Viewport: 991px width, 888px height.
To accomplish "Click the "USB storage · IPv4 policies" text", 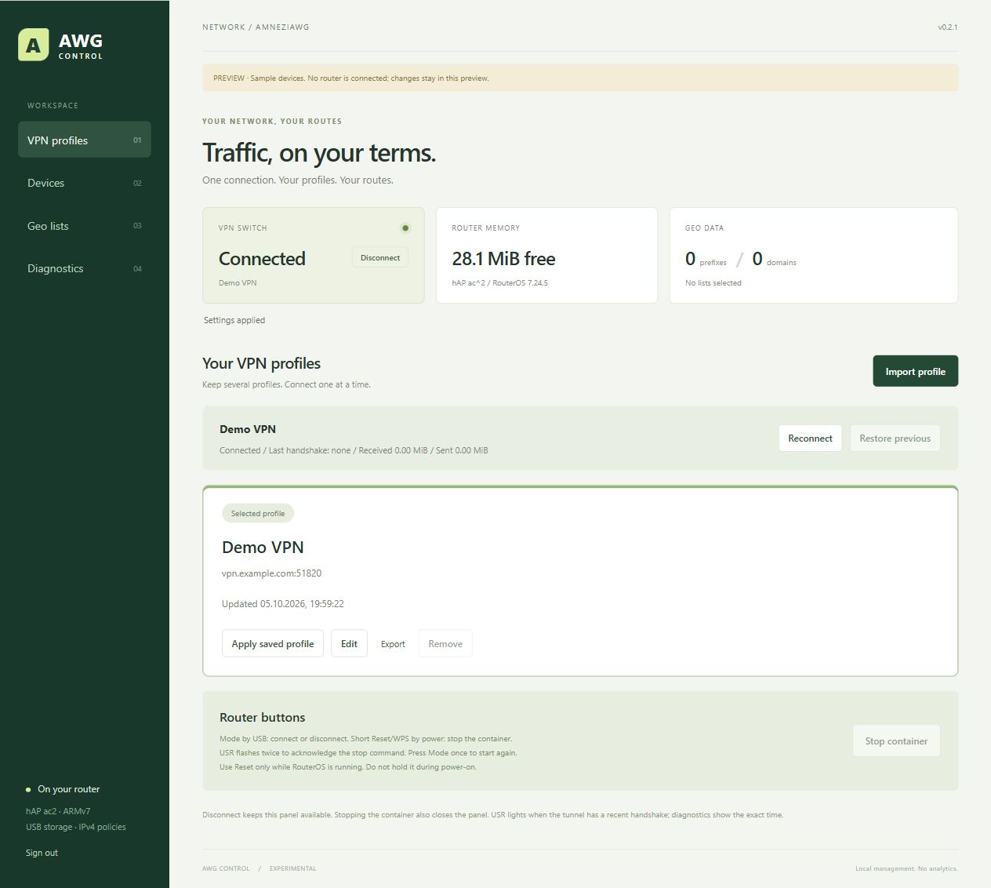I will coord(76,827).
